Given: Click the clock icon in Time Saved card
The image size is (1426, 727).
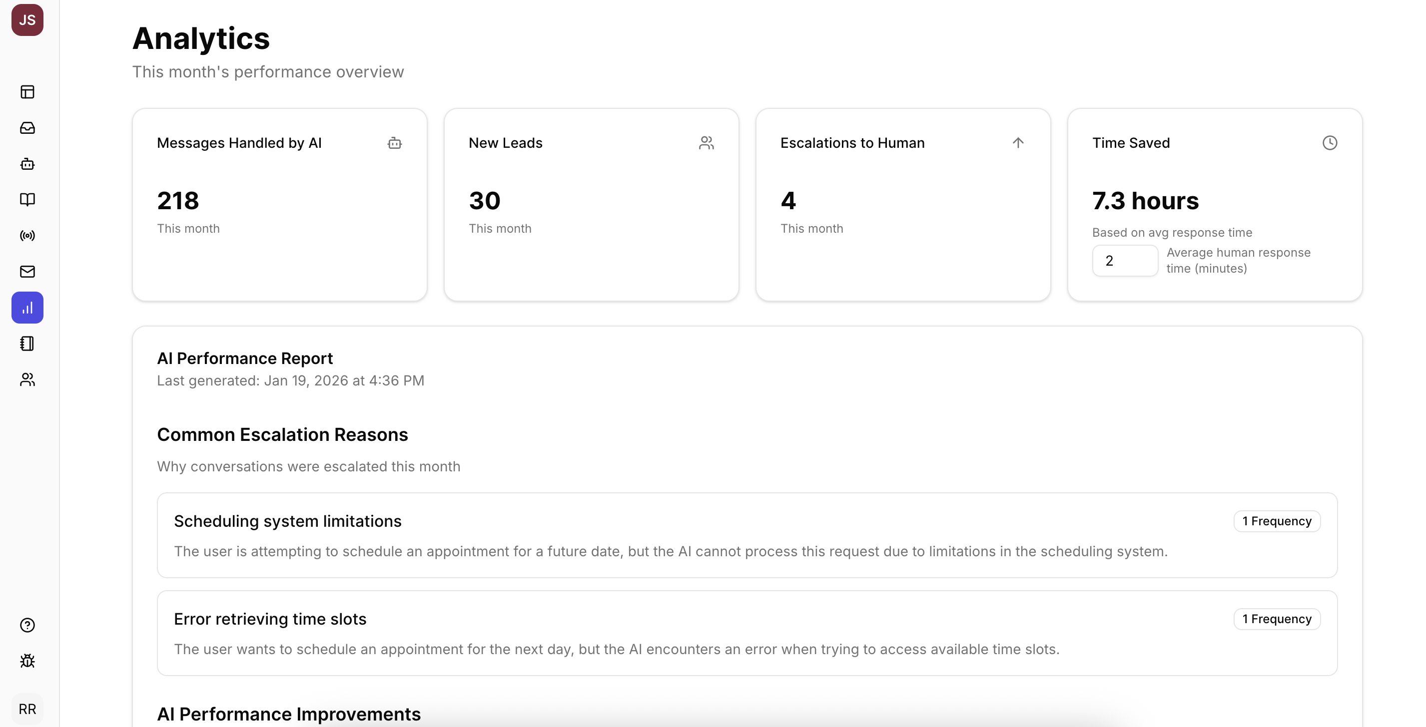Looking at the screenshot, I should point(1330,143).
